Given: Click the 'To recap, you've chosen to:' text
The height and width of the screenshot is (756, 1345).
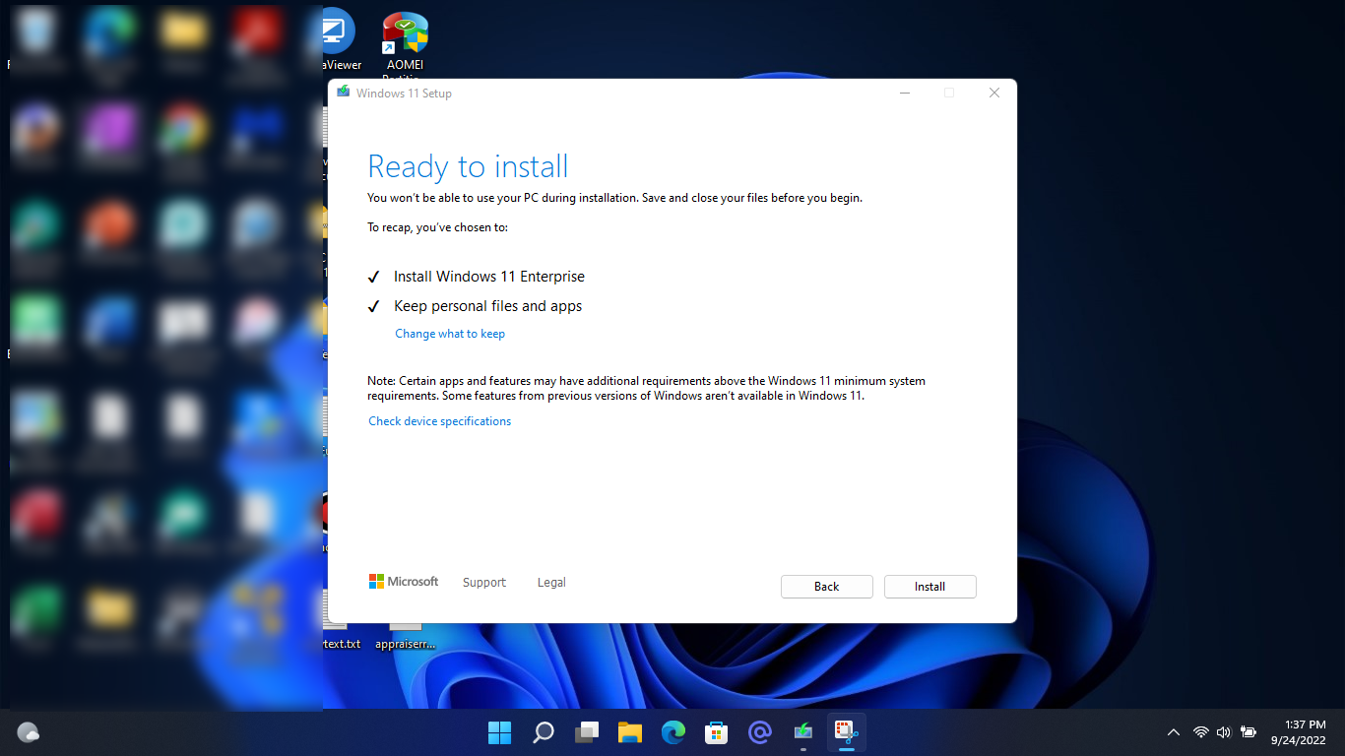Looking at the screenshot, I should pyautogui.click(x=437, y=227).
